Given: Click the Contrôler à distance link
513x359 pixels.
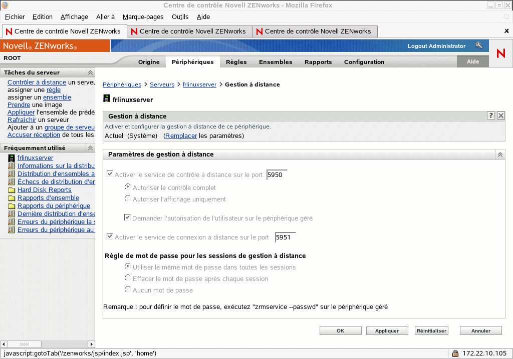Looking at the screenshot, I should tap(37, 82).
